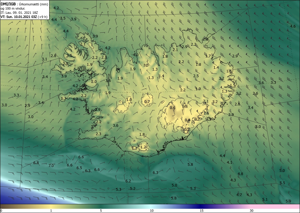Click the "DMI/IGB : Úrkomumætti (mm)" title text

tap(24, 4)
